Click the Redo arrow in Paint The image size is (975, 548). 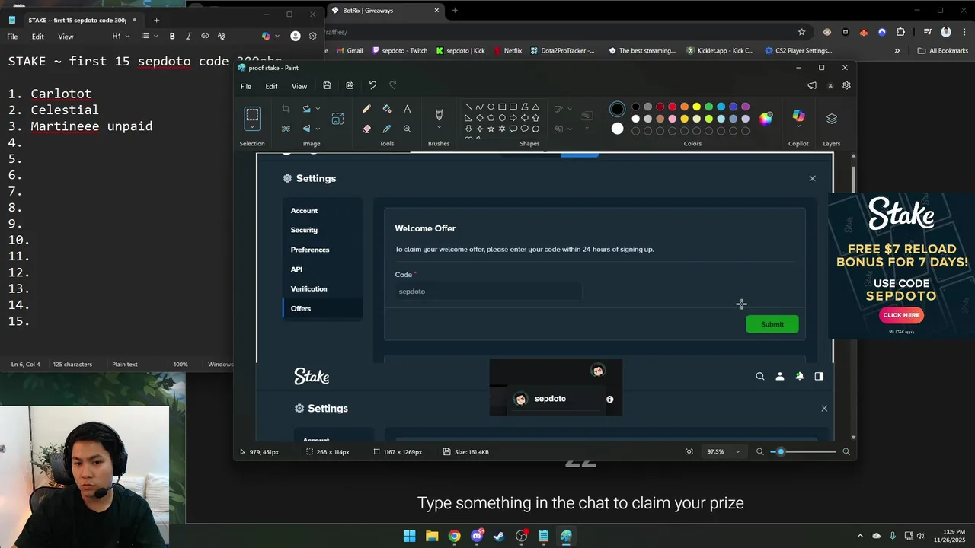pyautogui.click(x=393, y=86)
